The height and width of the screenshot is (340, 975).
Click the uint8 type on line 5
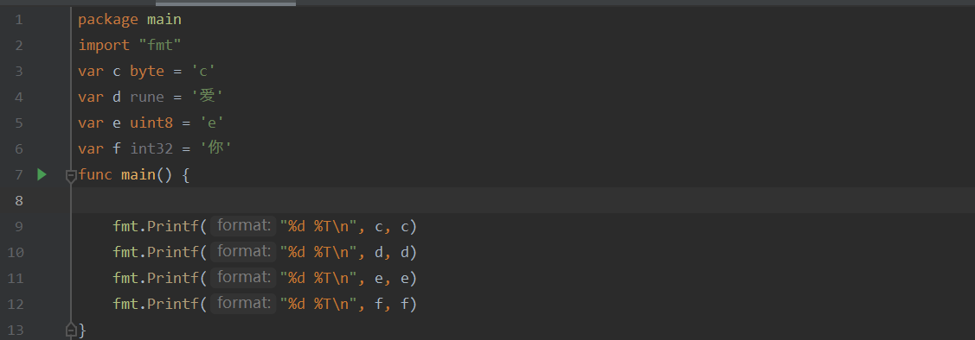pyautogui.click(x=151, y=123)
